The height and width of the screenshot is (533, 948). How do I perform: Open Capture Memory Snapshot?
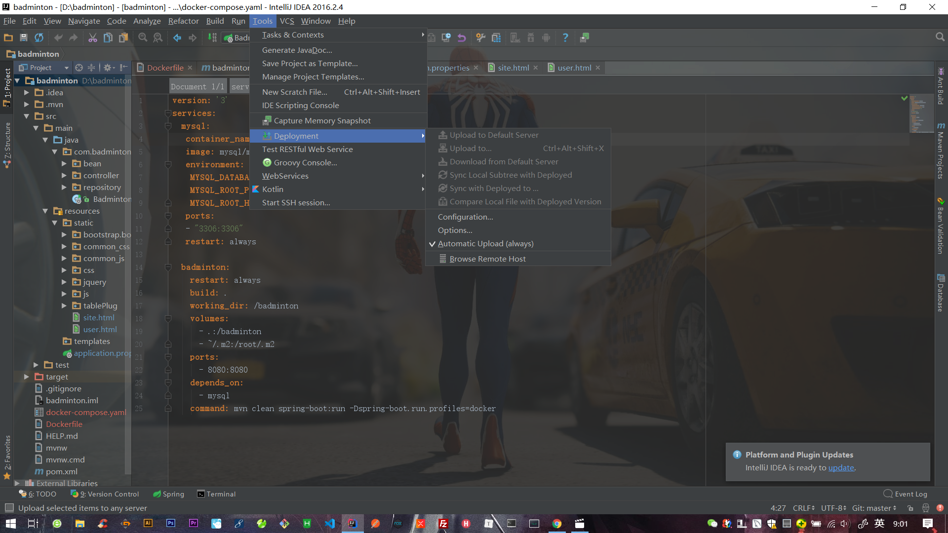click(x=338, y=121)
